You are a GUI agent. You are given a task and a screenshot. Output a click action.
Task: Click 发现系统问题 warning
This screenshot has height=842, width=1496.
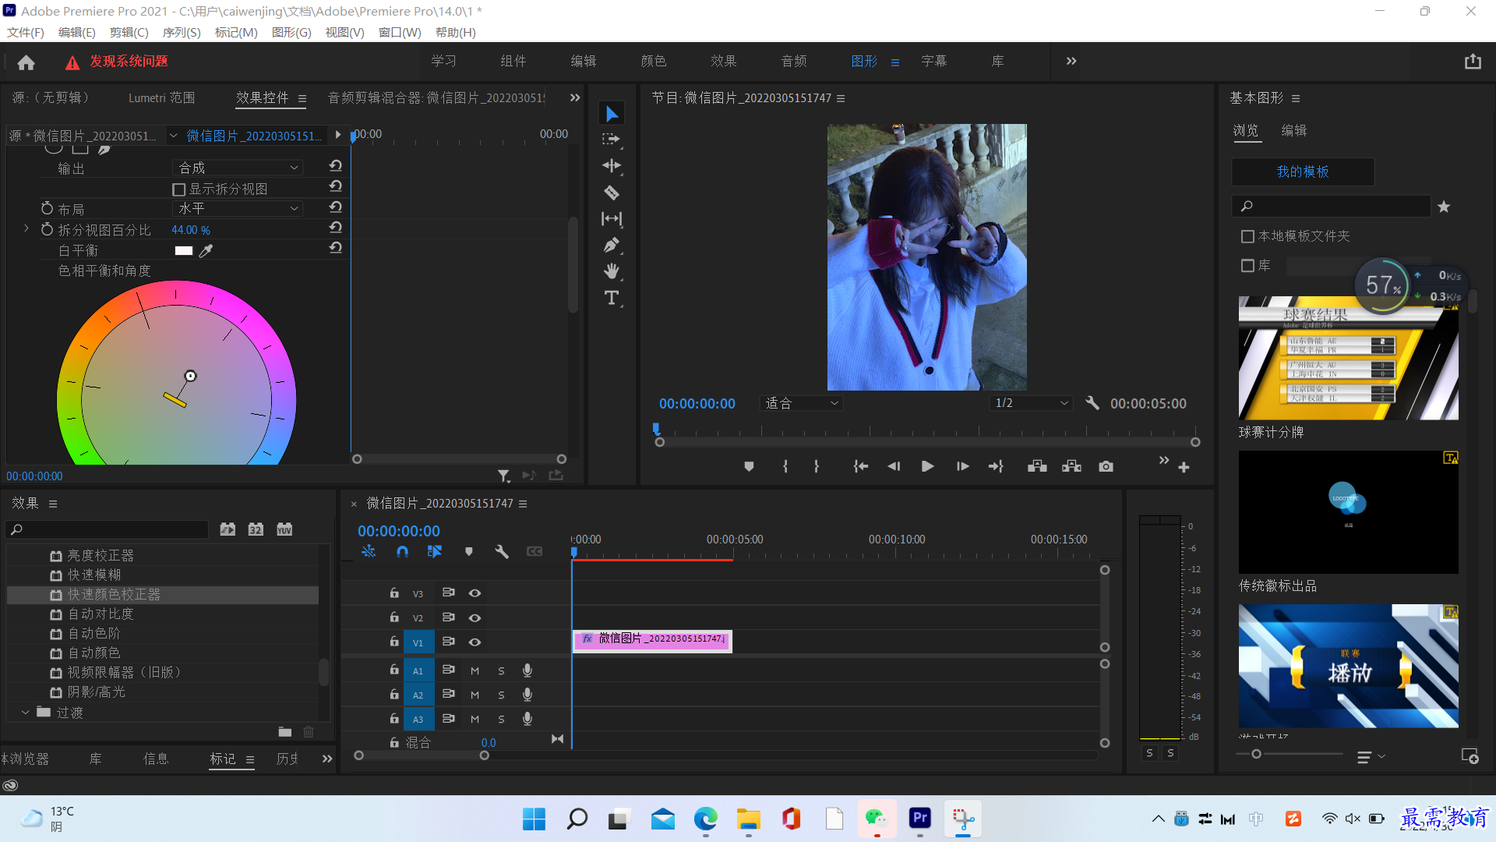click(x=129, y=61)
